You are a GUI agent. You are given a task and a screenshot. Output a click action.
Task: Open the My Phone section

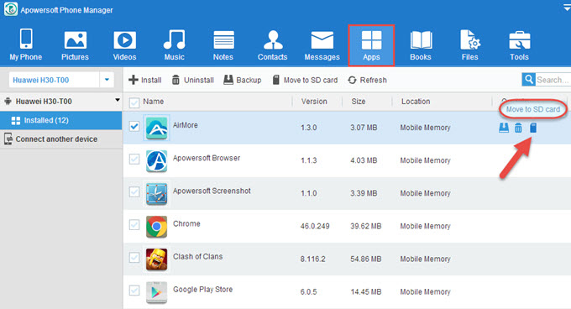pos(26,45)
